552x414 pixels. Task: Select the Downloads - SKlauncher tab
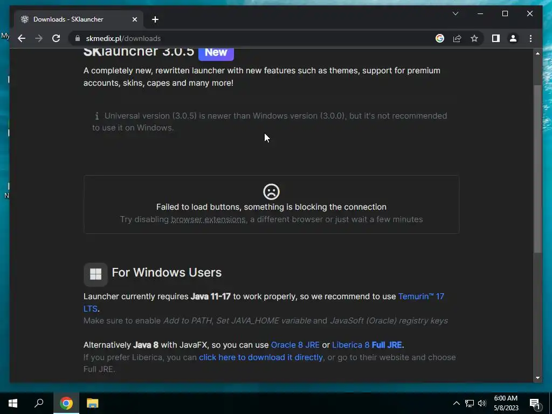pos(79,19)
